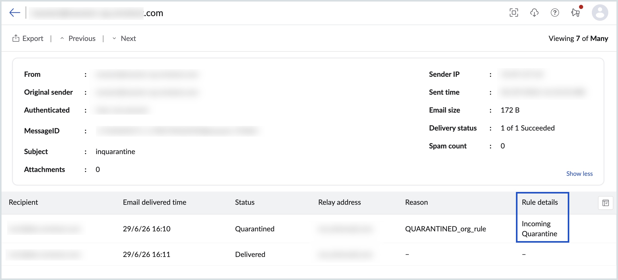
Task: Go to Next email log entry
Action: 124,38
